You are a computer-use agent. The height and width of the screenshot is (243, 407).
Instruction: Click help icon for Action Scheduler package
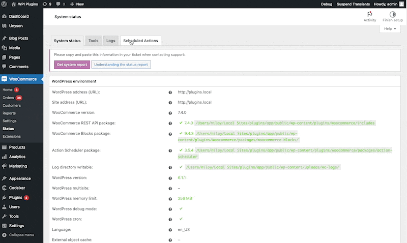tap(170, 150)
